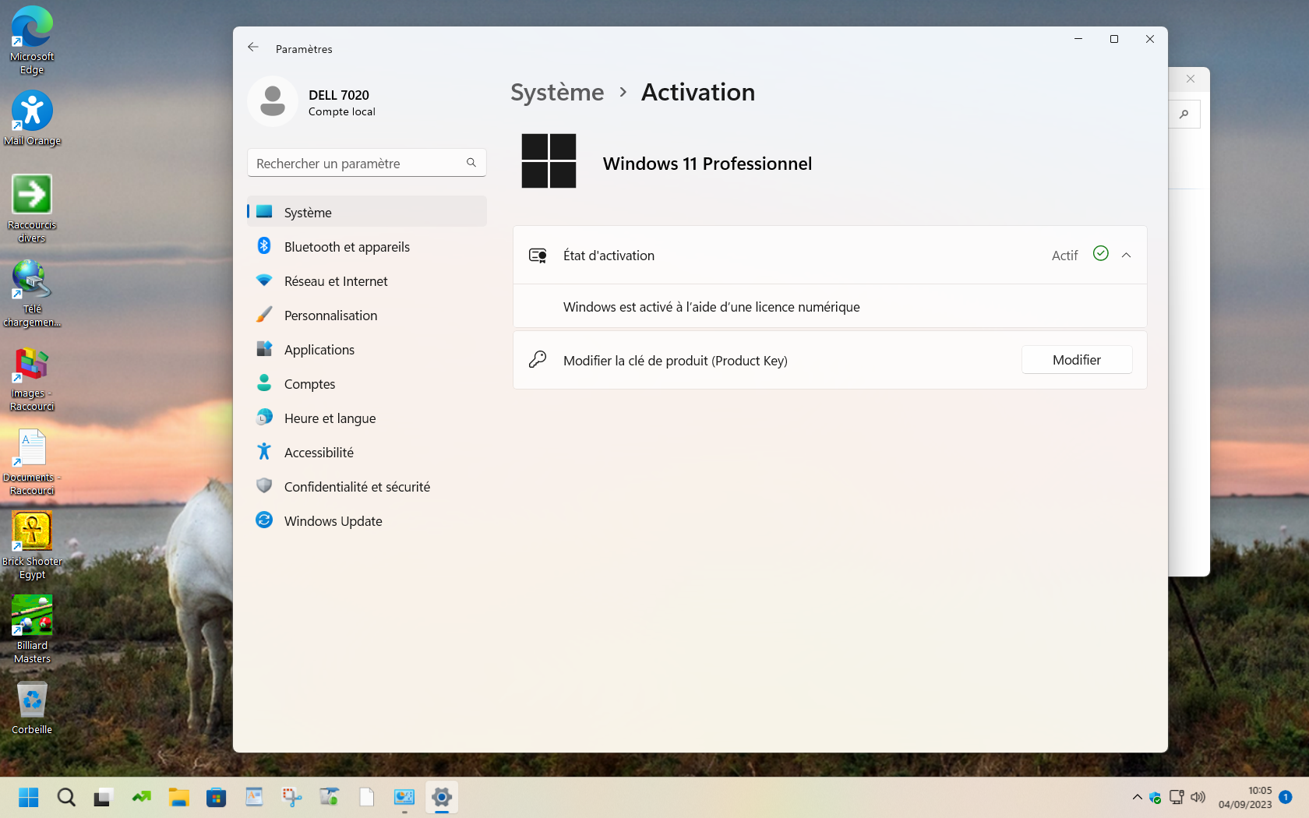Open Heure et langue settings
The height and width of the screenshot is (818, 1309).
tap(367, 418)
